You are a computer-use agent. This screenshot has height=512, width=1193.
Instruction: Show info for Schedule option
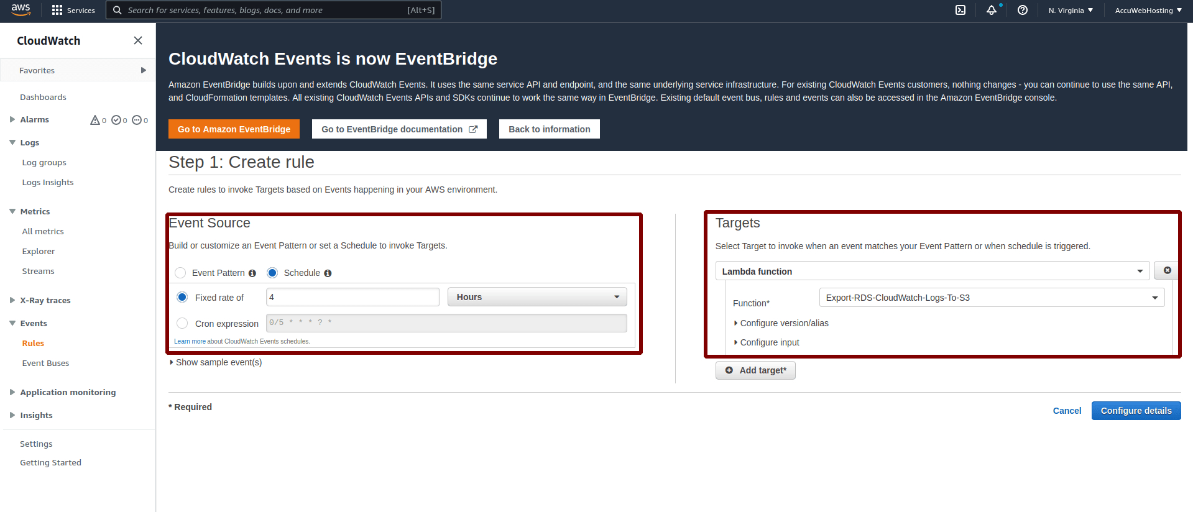(328, 273)
